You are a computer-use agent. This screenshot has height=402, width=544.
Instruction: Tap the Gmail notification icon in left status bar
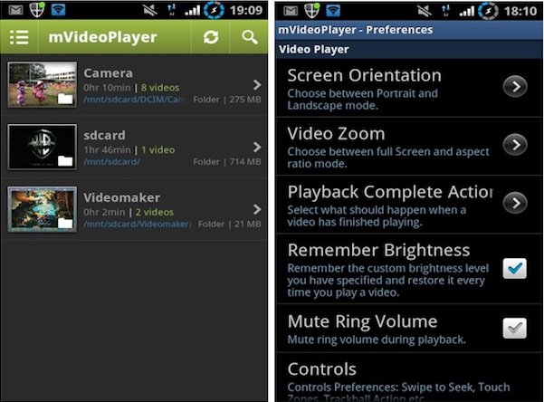15,10
